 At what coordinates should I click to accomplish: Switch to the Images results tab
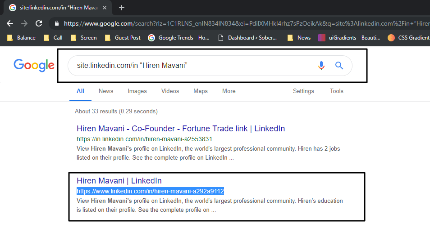(137, 91)
